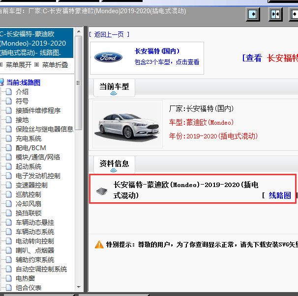This screenshot has height=296, width=298.
Task: Select 模块/通信/网络 in the tree
Action: (38, 157)
